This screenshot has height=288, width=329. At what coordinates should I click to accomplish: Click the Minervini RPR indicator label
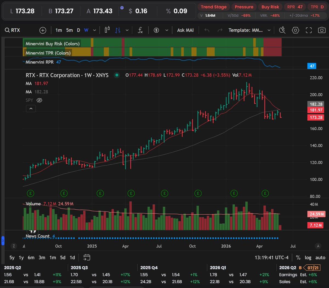coord(39,62)
